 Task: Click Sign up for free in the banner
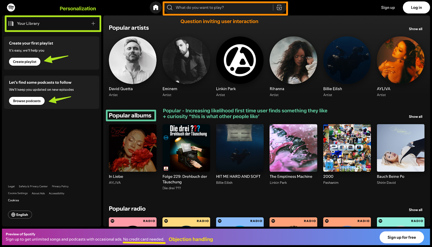pyautogui.click(x=401, y=237)
